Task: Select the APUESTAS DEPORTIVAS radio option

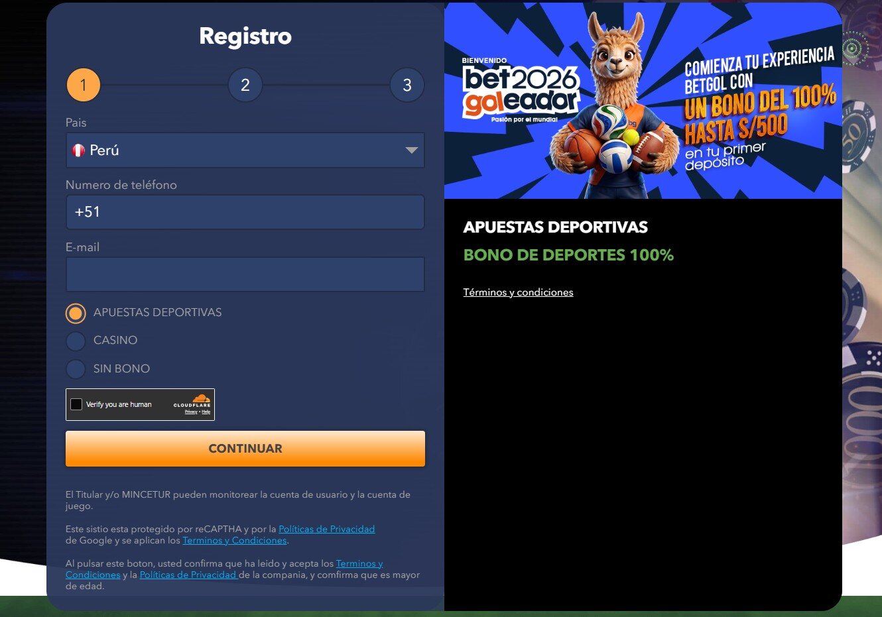Action: tap(76, 313)
